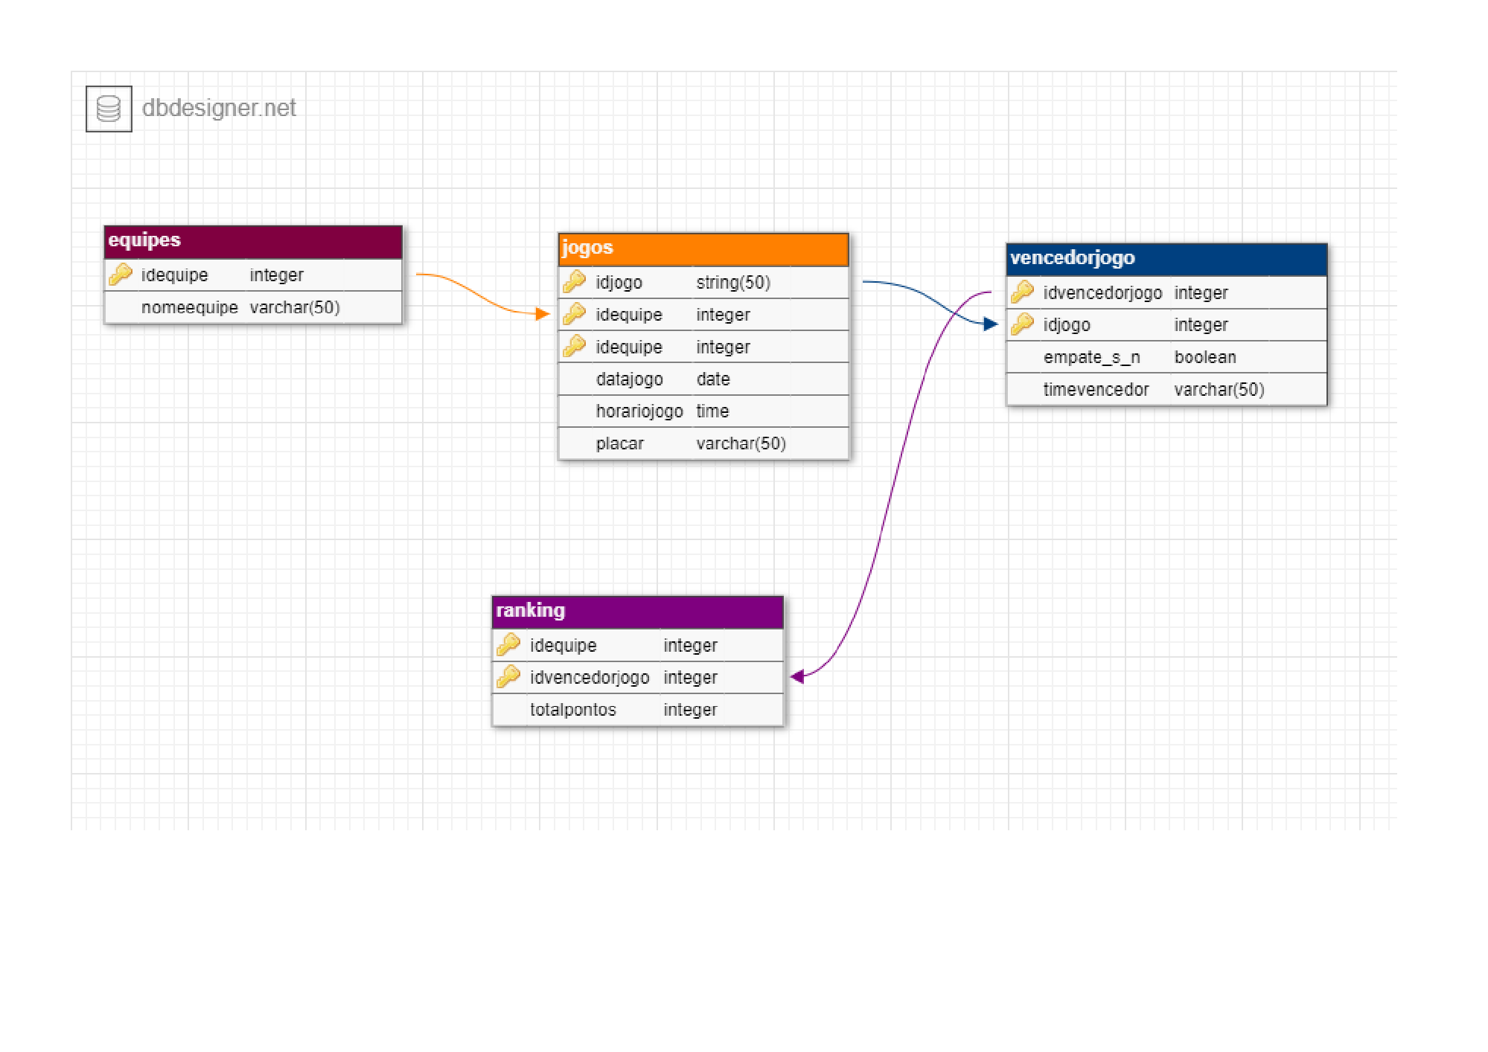Select the vencedorjogo table header
The image size is (1488, 1052).
(x=1166, y=259)
